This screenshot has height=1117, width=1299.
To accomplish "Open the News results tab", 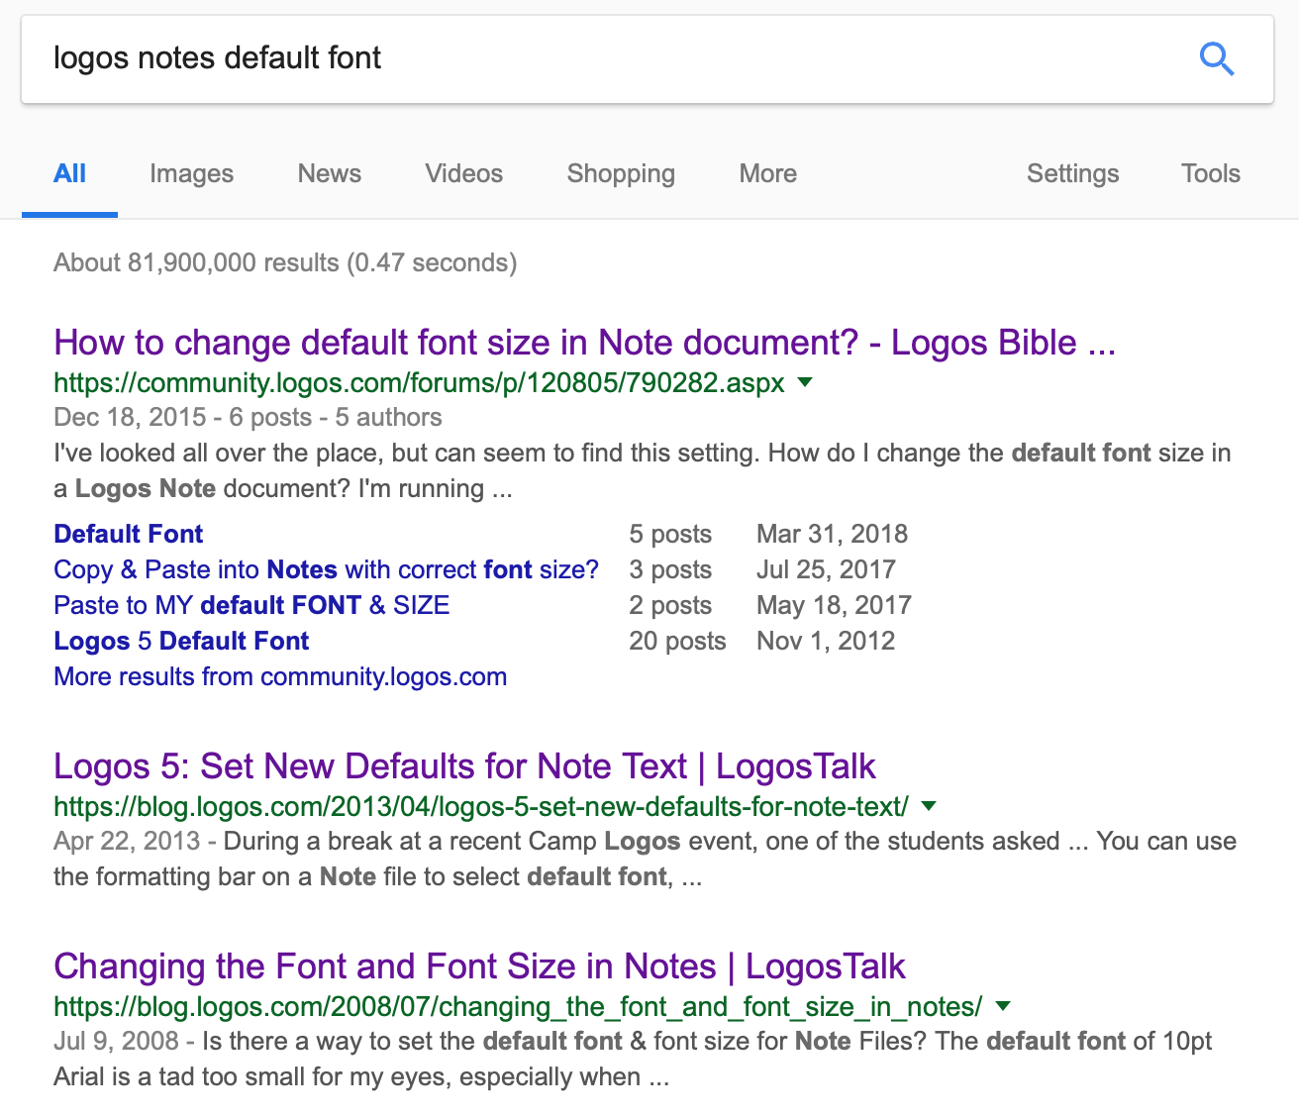I will (x=329, y=173).
